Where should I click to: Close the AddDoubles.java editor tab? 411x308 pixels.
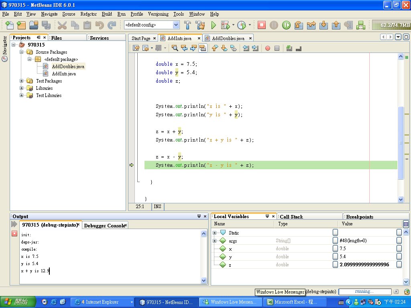(x=250, y=38)
